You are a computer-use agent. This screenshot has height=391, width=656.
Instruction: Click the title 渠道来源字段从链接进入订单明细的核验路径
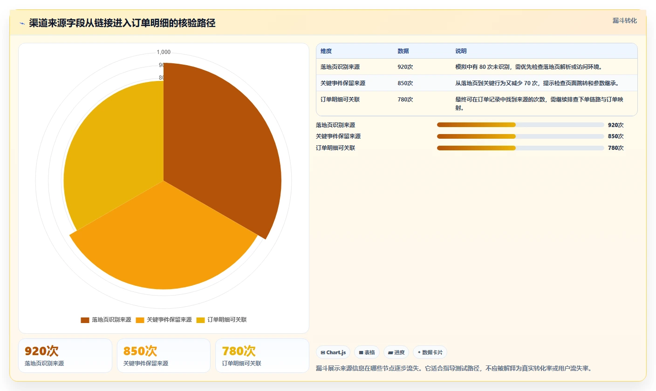click(x=122, y=23)
